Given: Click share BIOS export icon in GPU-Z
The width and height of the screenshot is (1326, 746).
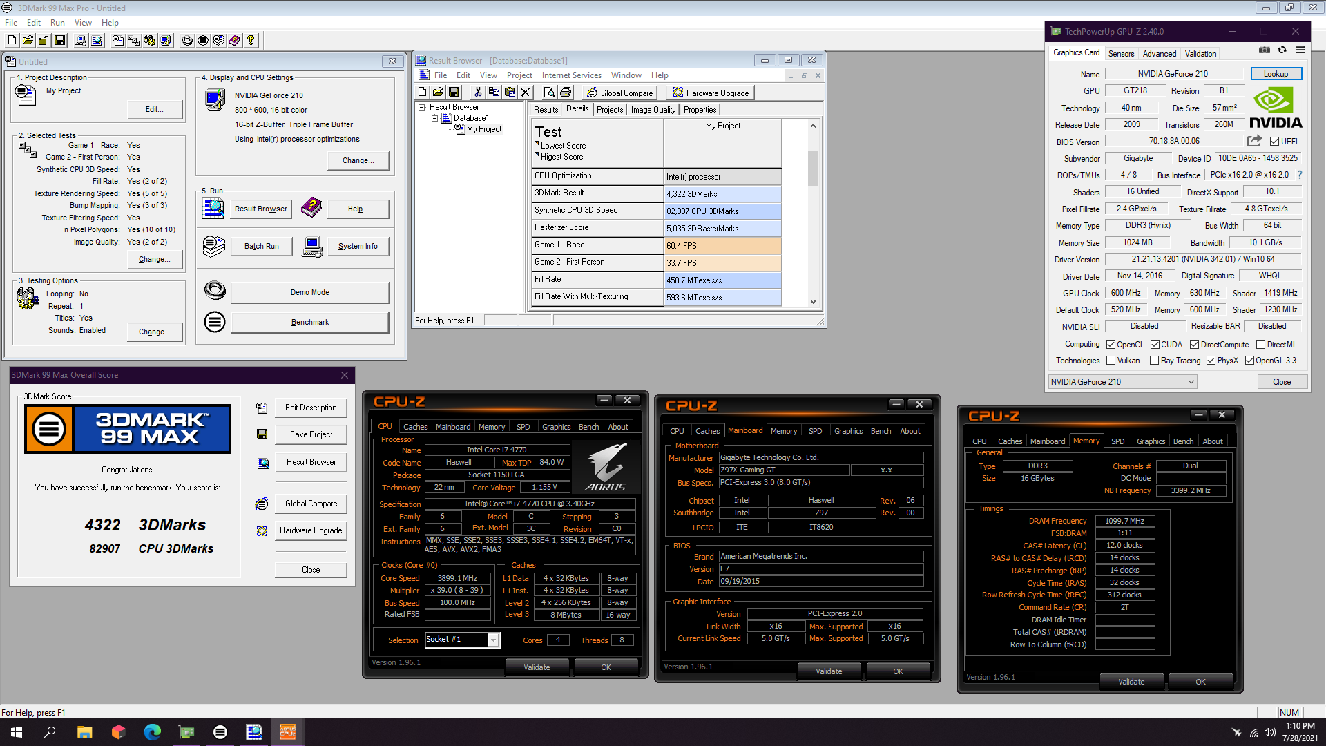Looking at the screenshot, I should pyautogui.click(x=1254, y=141).
